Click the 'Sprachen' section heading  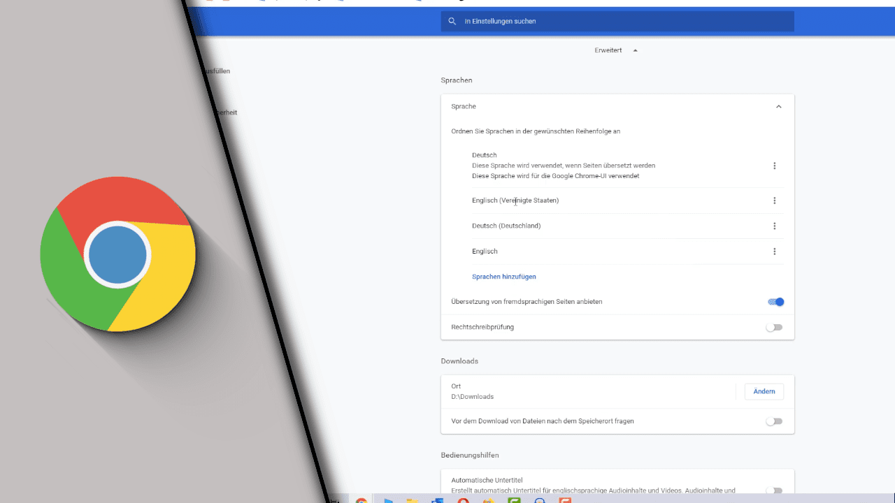[457, 80]
